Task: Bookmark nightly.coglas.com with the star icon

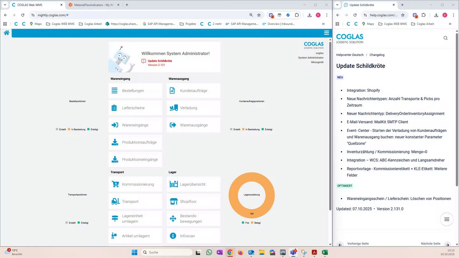Action: click(259, 15)
